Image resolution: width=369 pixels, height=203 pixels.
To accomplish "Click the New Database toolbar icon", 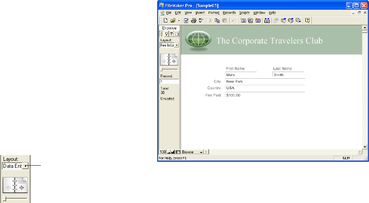I will point(166,21).
